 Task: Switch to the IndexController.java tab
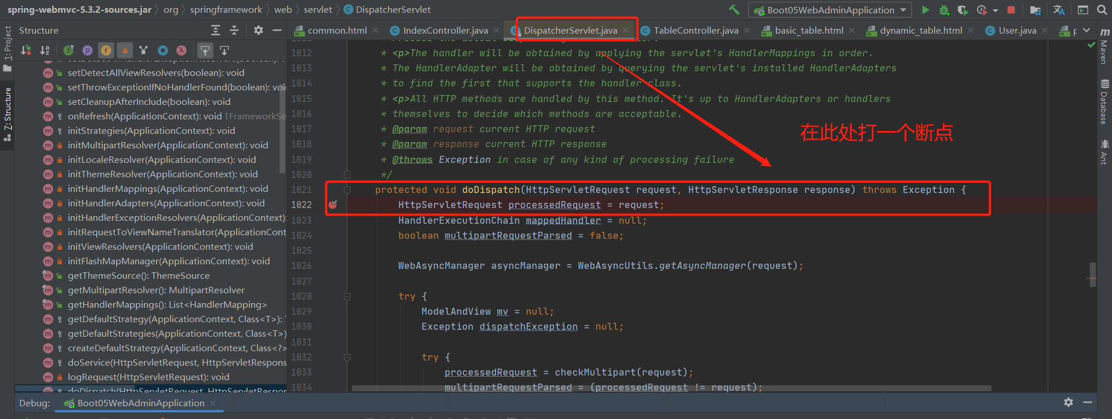pyautogui.click(x=445, y=30)
